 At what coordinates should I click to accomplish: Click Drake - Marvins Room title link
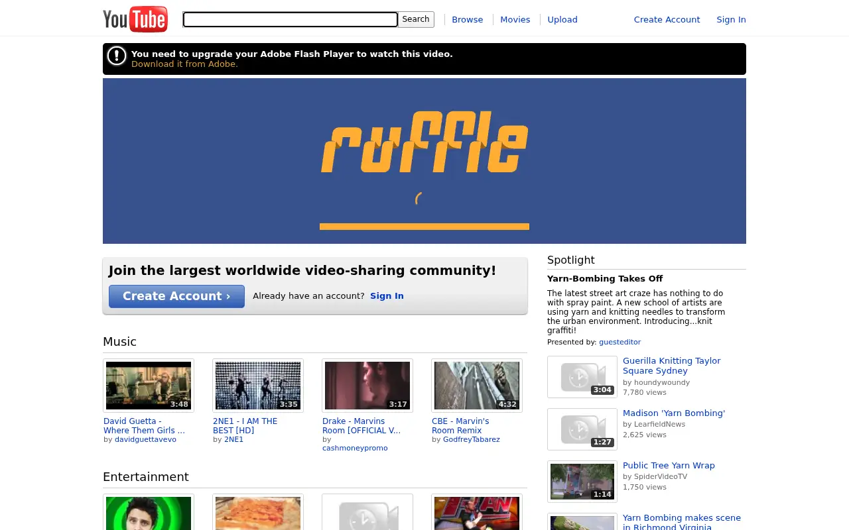point(361,426)
